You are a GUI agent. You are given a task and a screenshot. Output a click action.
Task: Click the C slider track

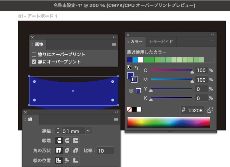click(x=171, y=70)
